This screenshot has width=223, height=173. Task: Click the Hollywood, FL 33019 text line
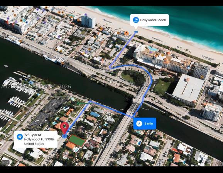tap(39, 139)
